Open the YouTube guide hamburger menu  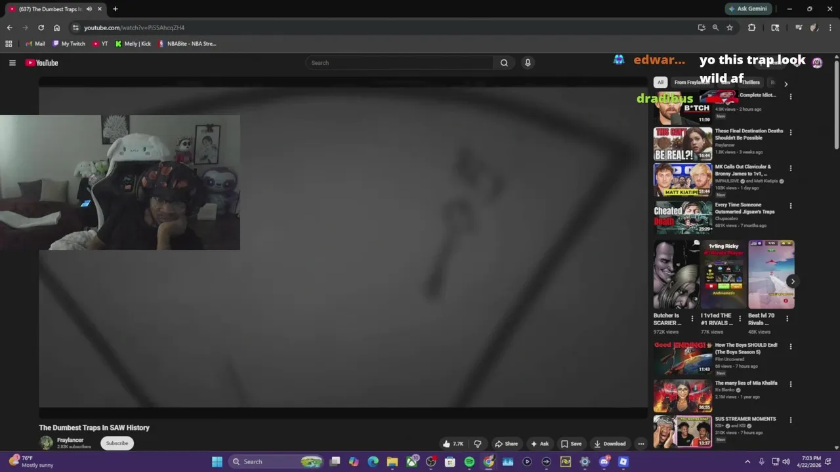[12, 63]
